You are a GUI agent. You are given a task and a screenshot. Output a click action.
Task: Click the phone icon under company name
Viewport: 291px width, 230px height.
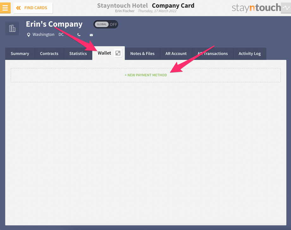79,35
